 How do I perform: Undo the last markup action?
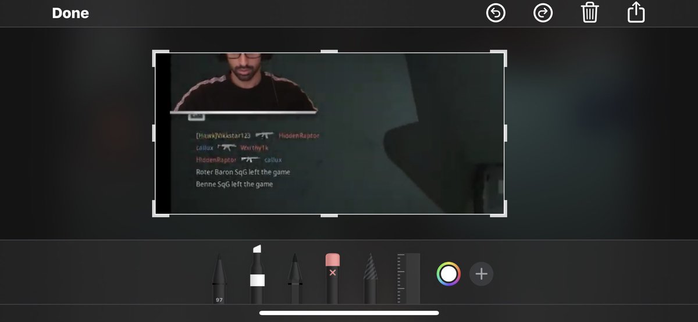[x=496, y=13]
